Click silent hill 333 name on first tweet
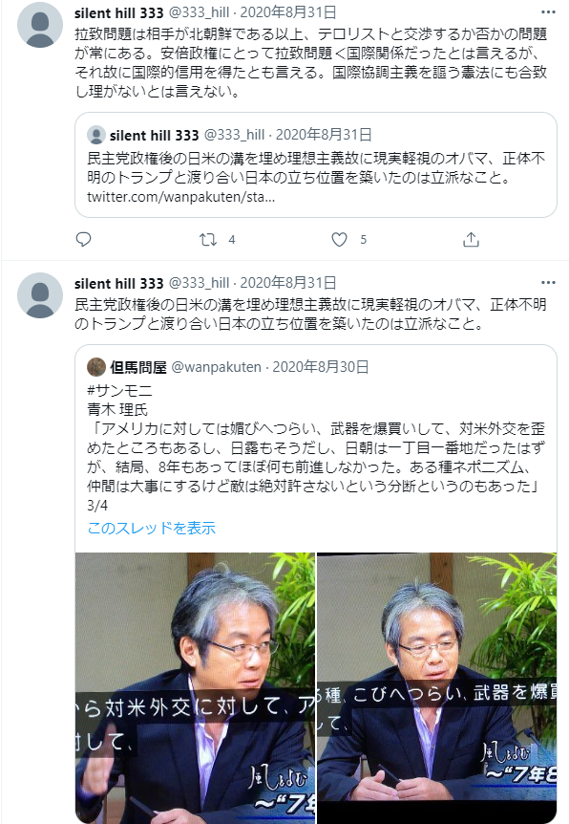This screenshot has height=824, width=569. click(119, 12)
